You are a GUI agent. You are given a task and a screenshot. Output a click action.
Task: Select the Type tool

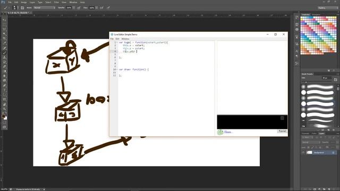click(4, 90)
